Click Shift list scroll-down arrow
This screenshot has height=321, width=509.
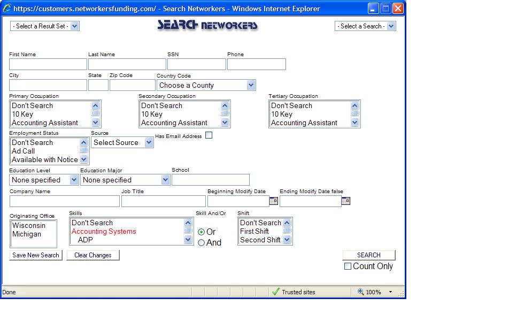[287, 240]
